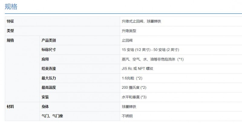Click the 应用 row label
The image size is (242, 123).
[x=45, y=59]
